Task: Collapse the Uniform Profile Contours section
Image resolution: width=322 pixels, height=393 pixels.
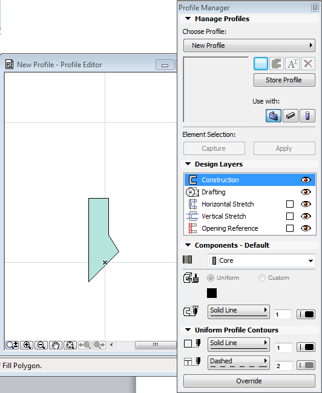Action: (188, 330)
